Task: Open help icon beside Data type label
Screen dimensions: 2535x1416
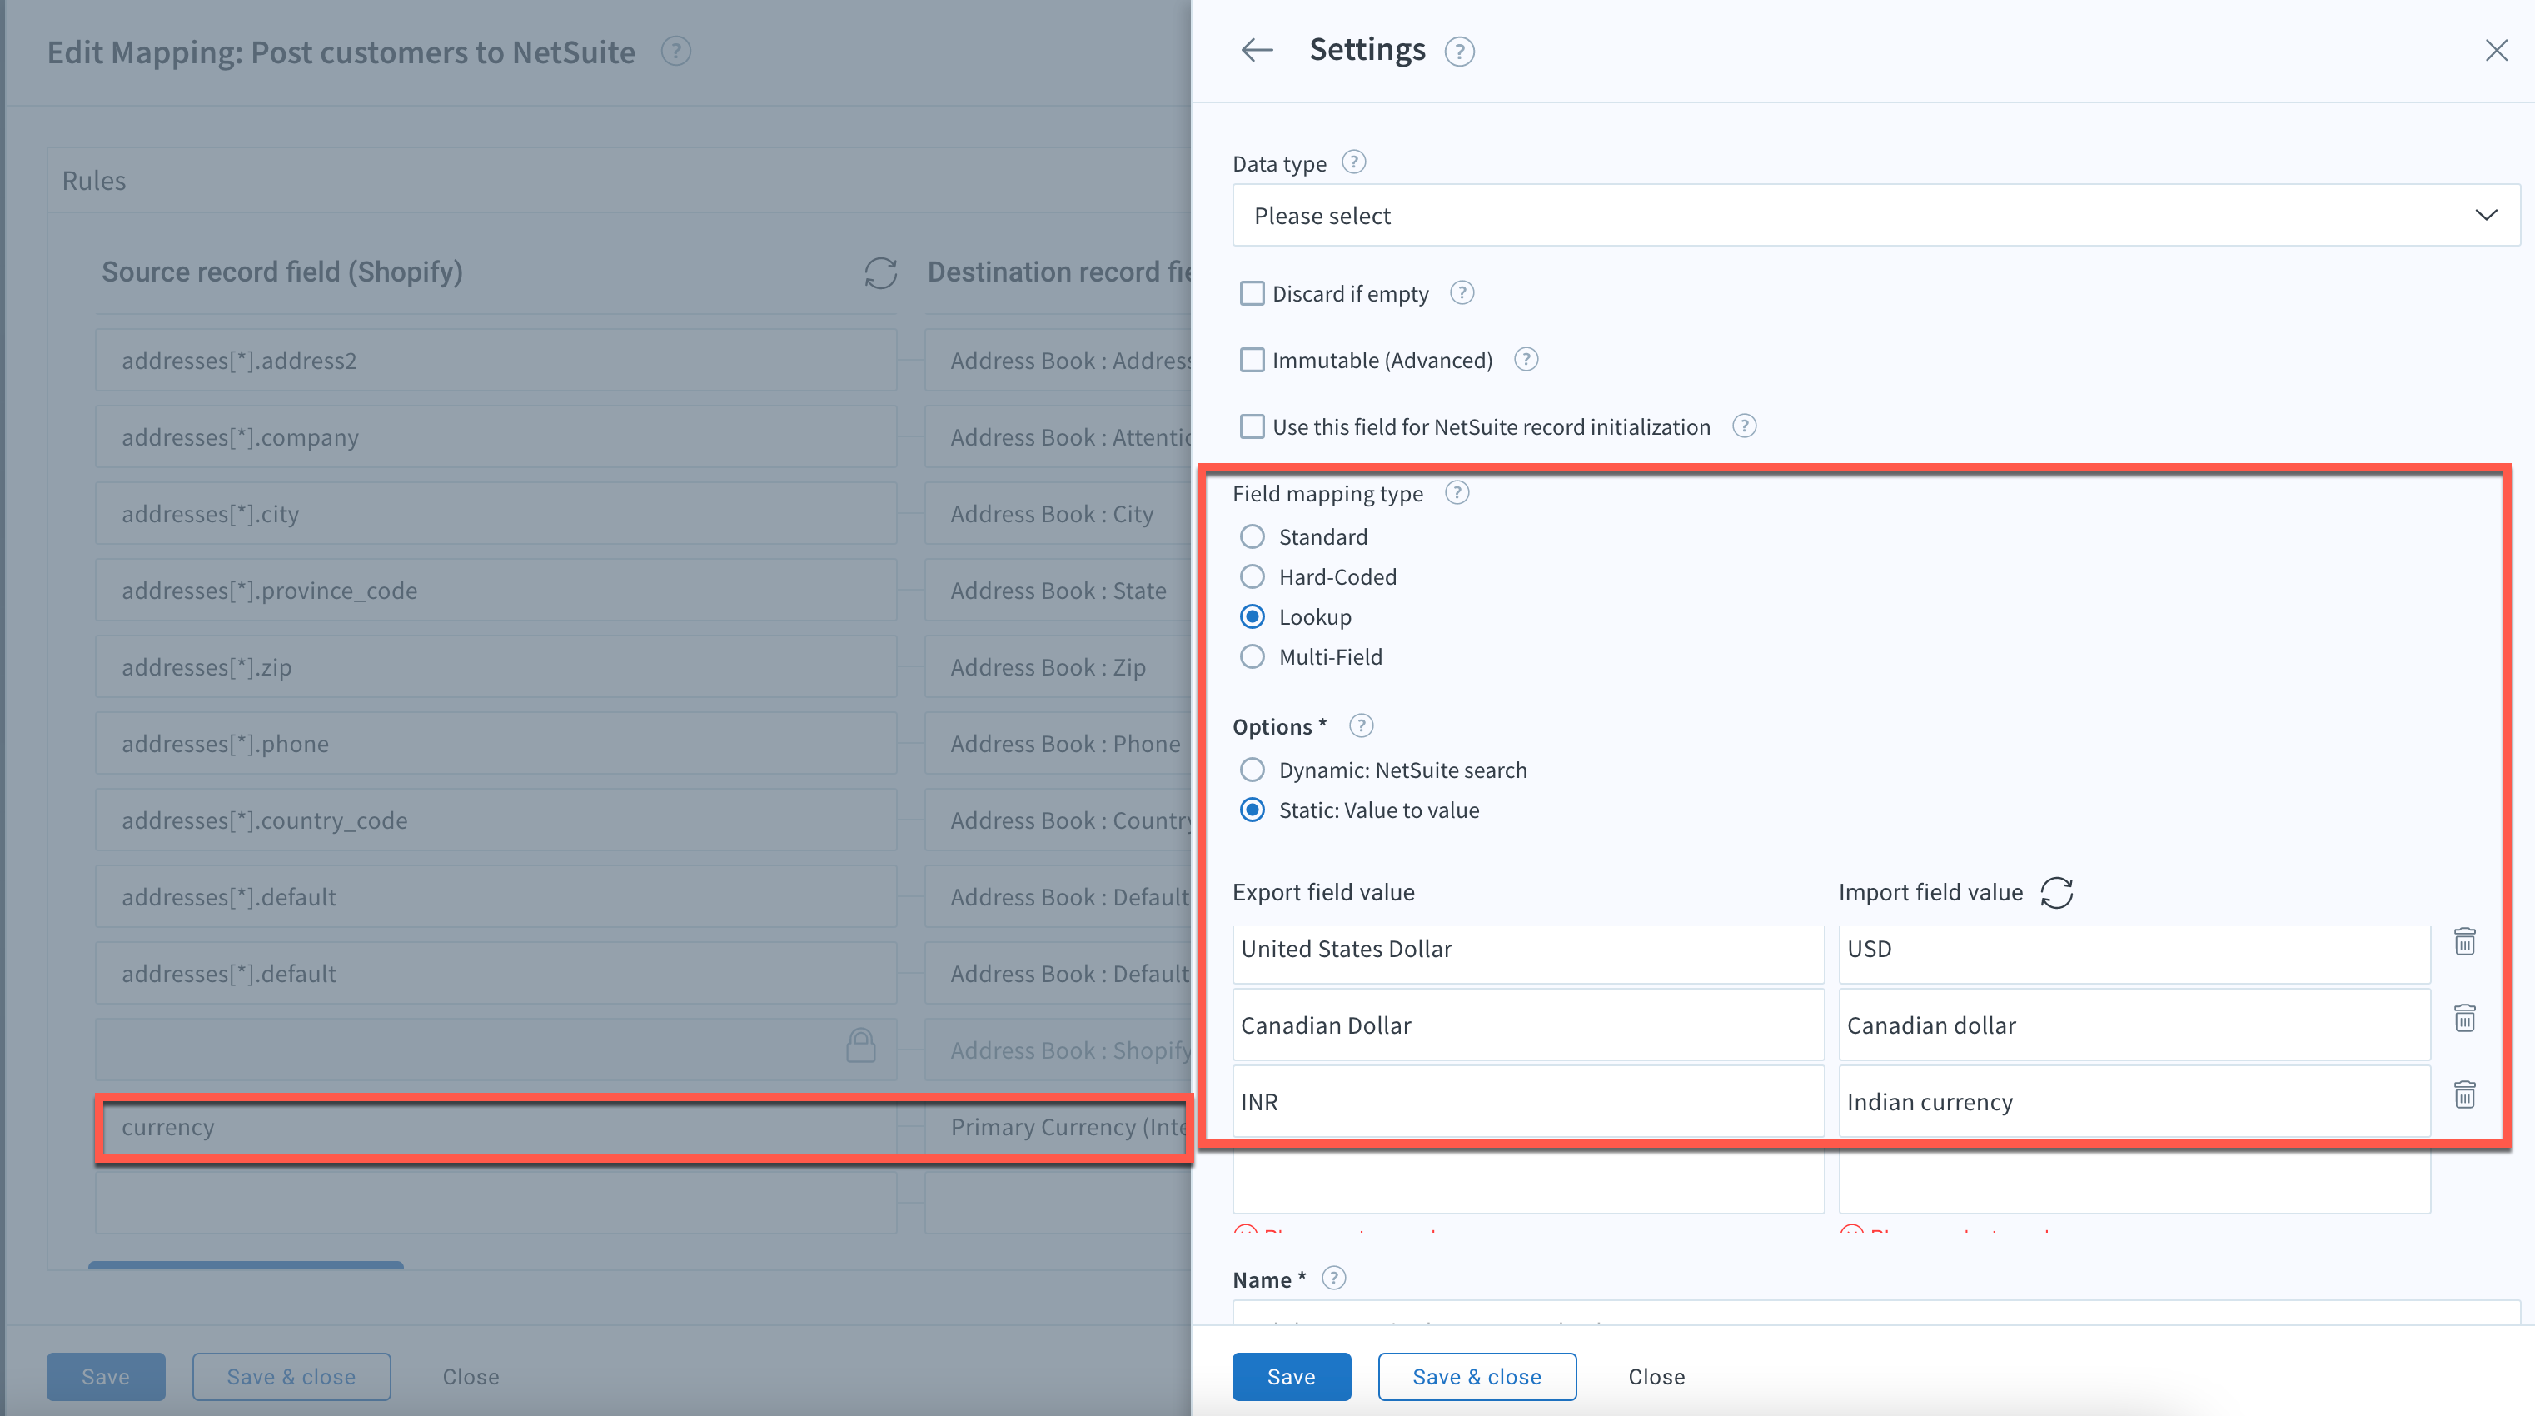Action: click(x=1354, y=162)
